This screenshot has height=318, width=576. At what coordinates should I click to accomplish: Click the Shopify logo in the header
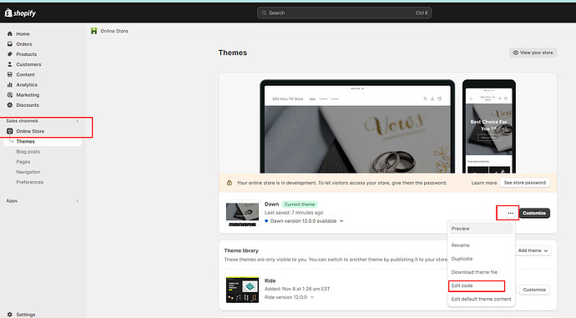click(20, 13)
